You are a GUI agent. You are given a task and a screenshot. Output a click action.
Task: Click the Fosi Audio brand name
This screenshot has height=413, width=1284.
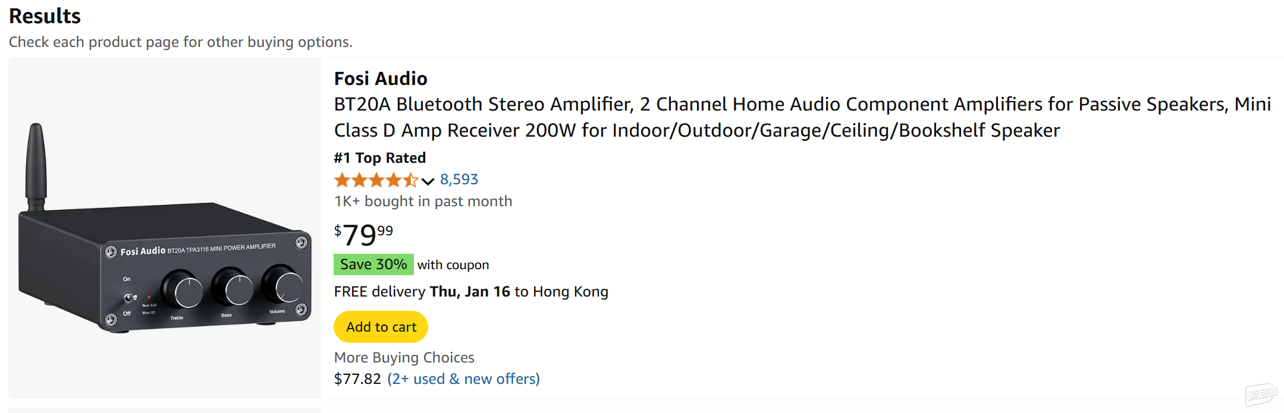pos(381,78)
